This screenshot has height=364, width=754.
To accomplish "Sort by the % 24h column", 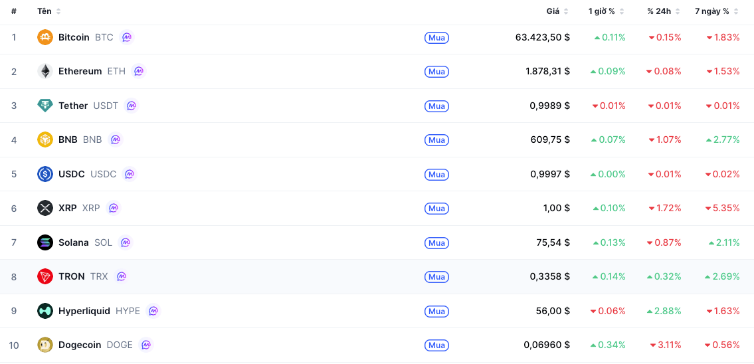I will tap(664, 11).
